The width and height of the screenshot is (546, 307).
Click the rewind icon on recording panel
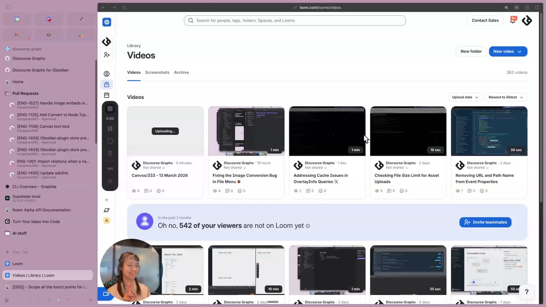click(110, 168)
